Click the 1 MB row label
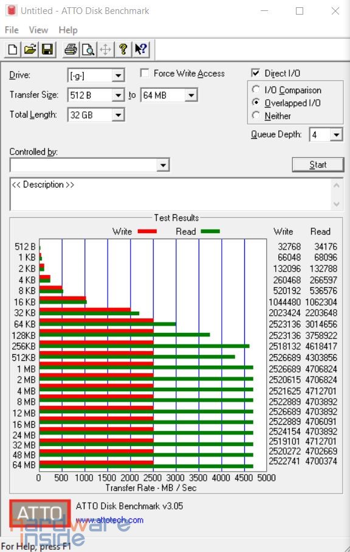The image size is (350, 552). point(26,369)
